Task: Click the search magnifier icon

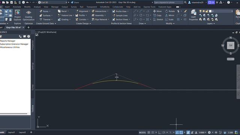Action: (x=185, y=3)
